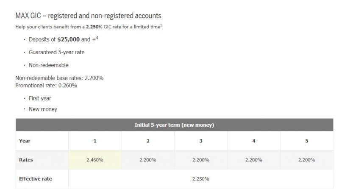This screenshot has width=339, height=189.
Task: Click the Guaranteed 5-year rate bullet
Action: [57, 52]
